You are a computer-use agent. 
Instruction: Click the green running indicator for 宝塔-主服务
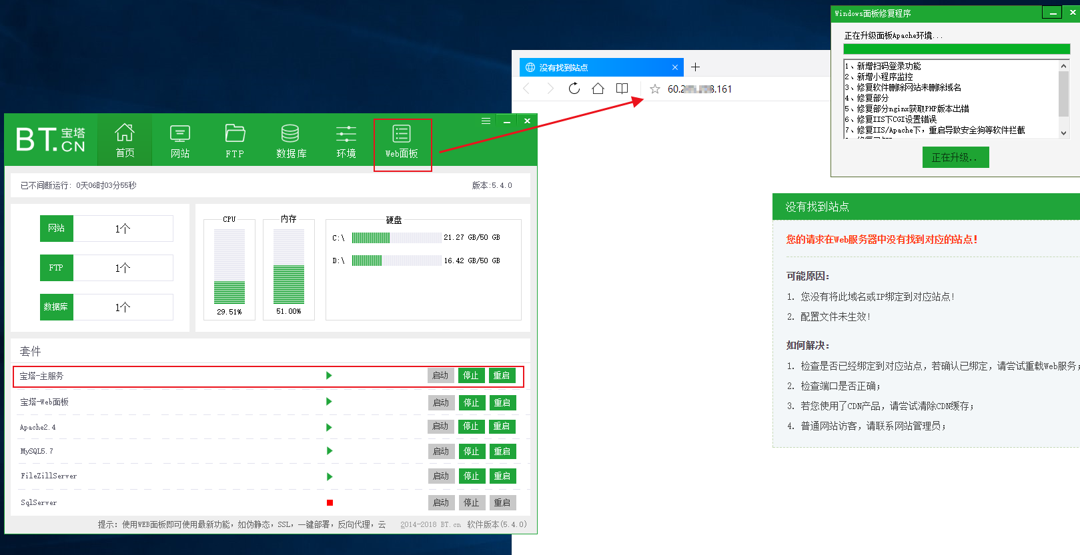tap(329, 376)
